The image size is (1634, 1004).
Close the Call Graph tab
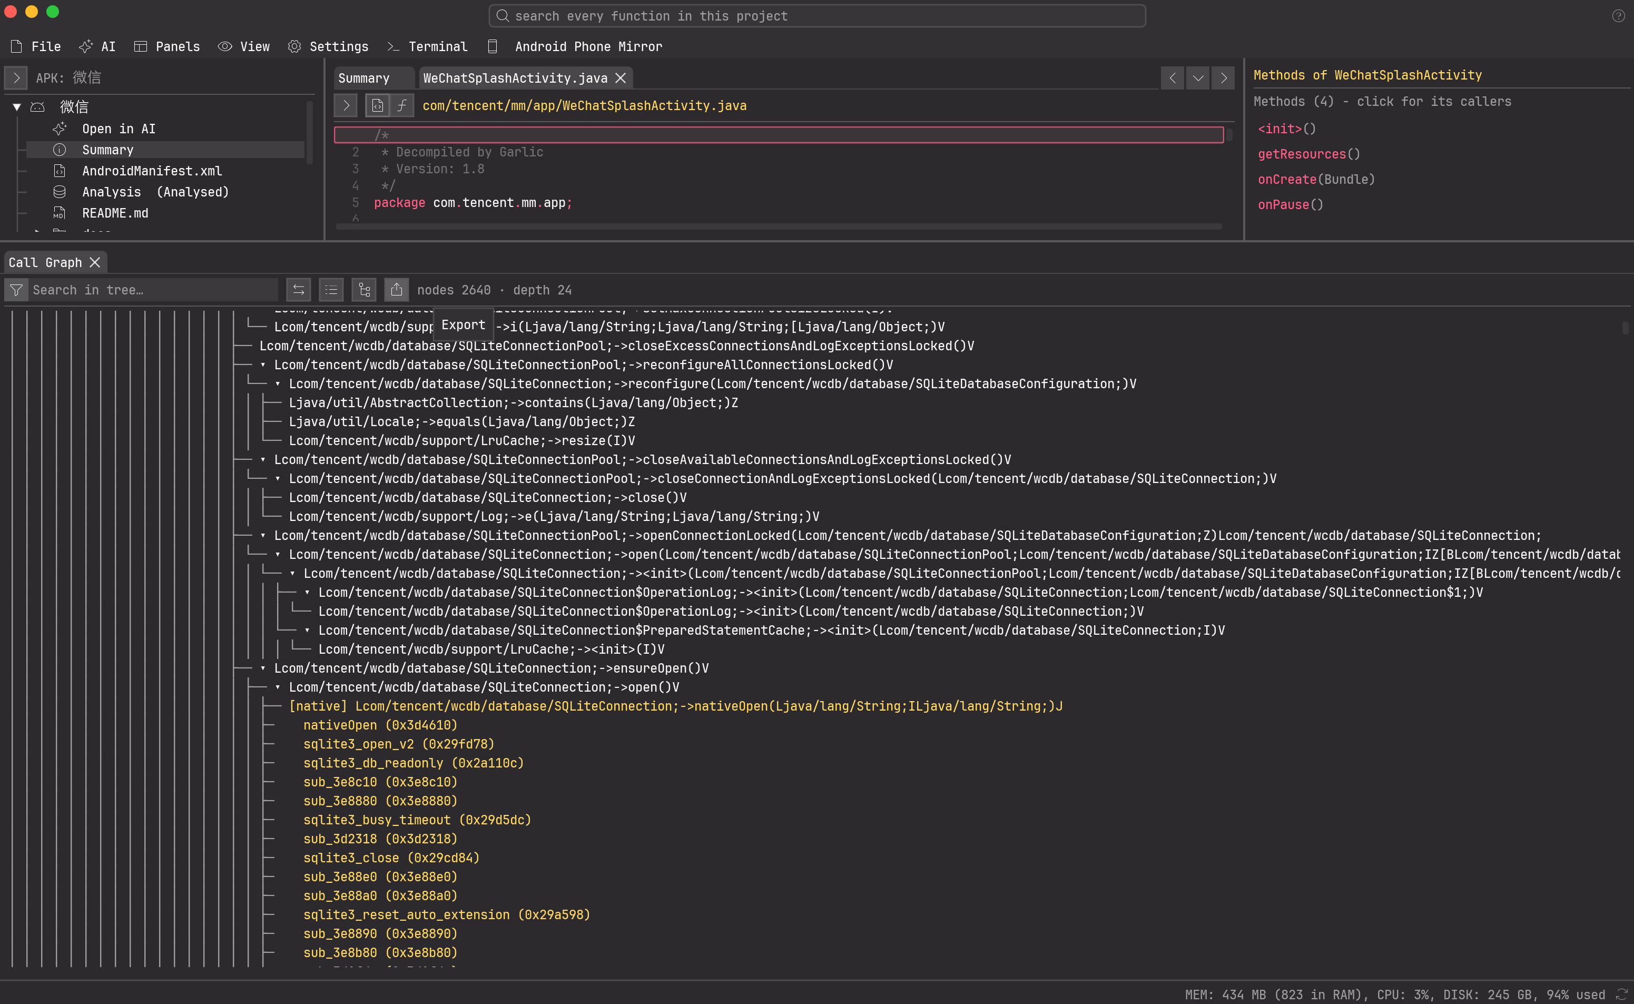pyautogui.click(x=95, y=262)
